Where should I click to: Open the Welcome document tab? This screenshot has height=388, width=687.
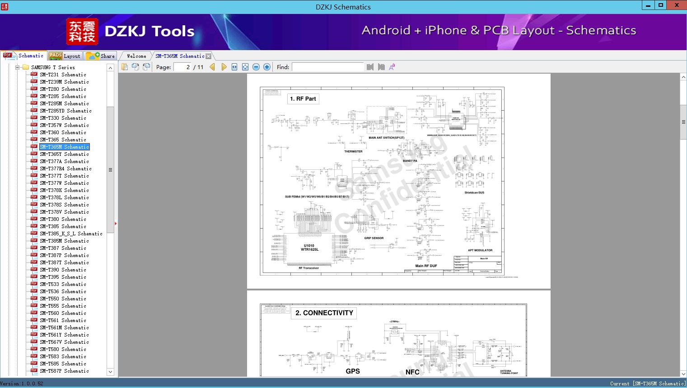click(136, 56)
